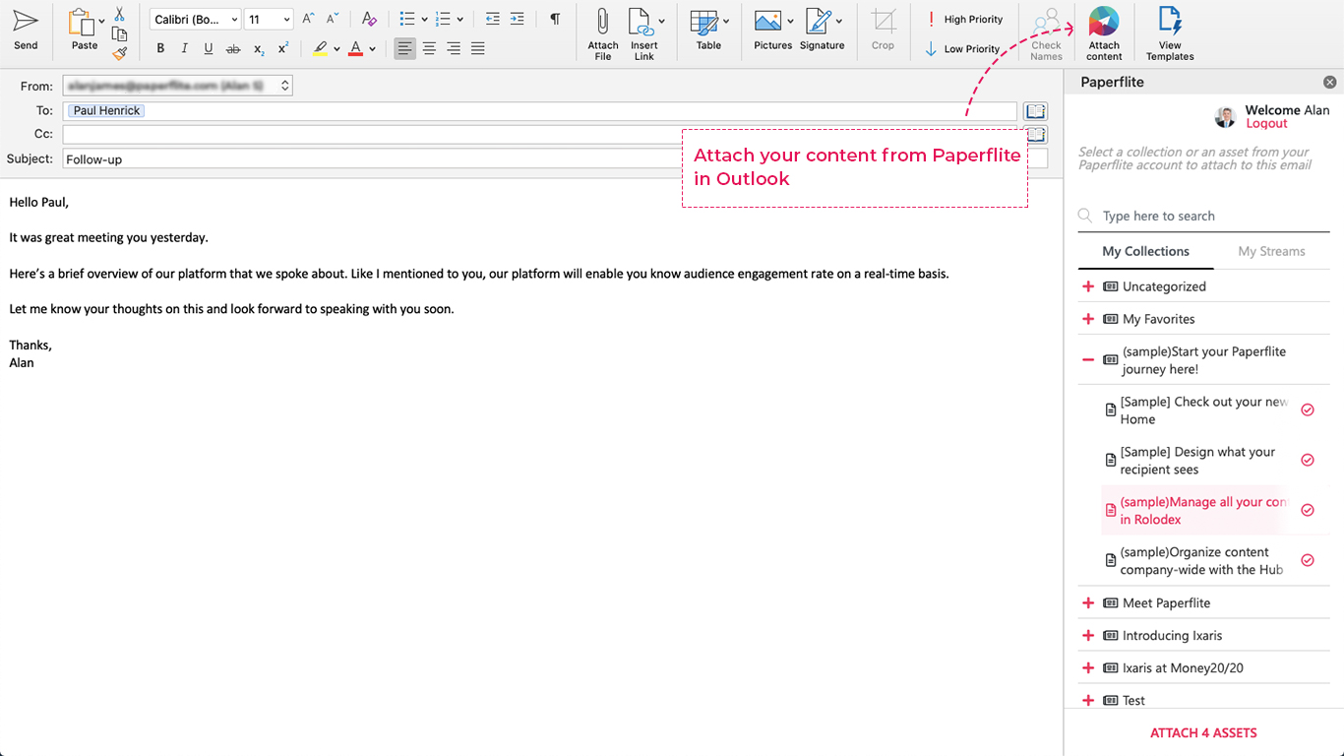Apply yellow text highlight color
Screen dimensions: 1344x756
[x=320, y=48]
